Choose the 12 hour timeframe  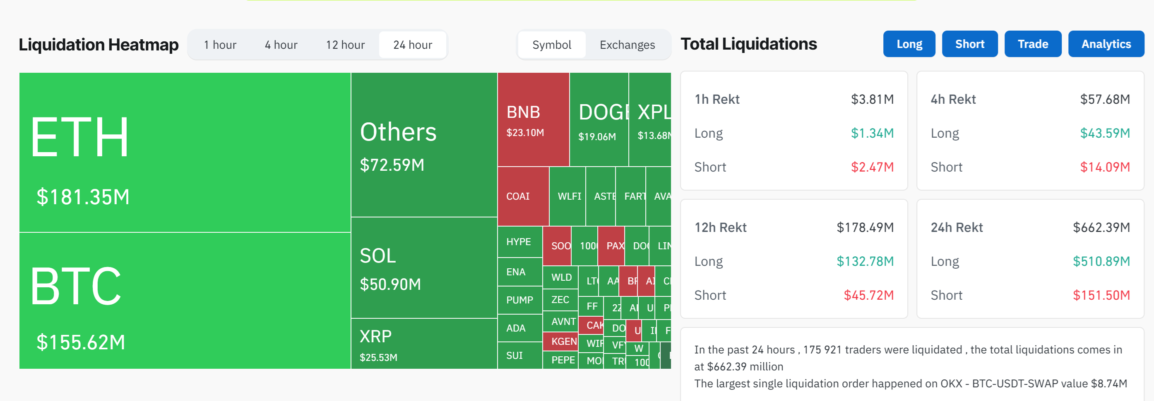tap(345, 45)
